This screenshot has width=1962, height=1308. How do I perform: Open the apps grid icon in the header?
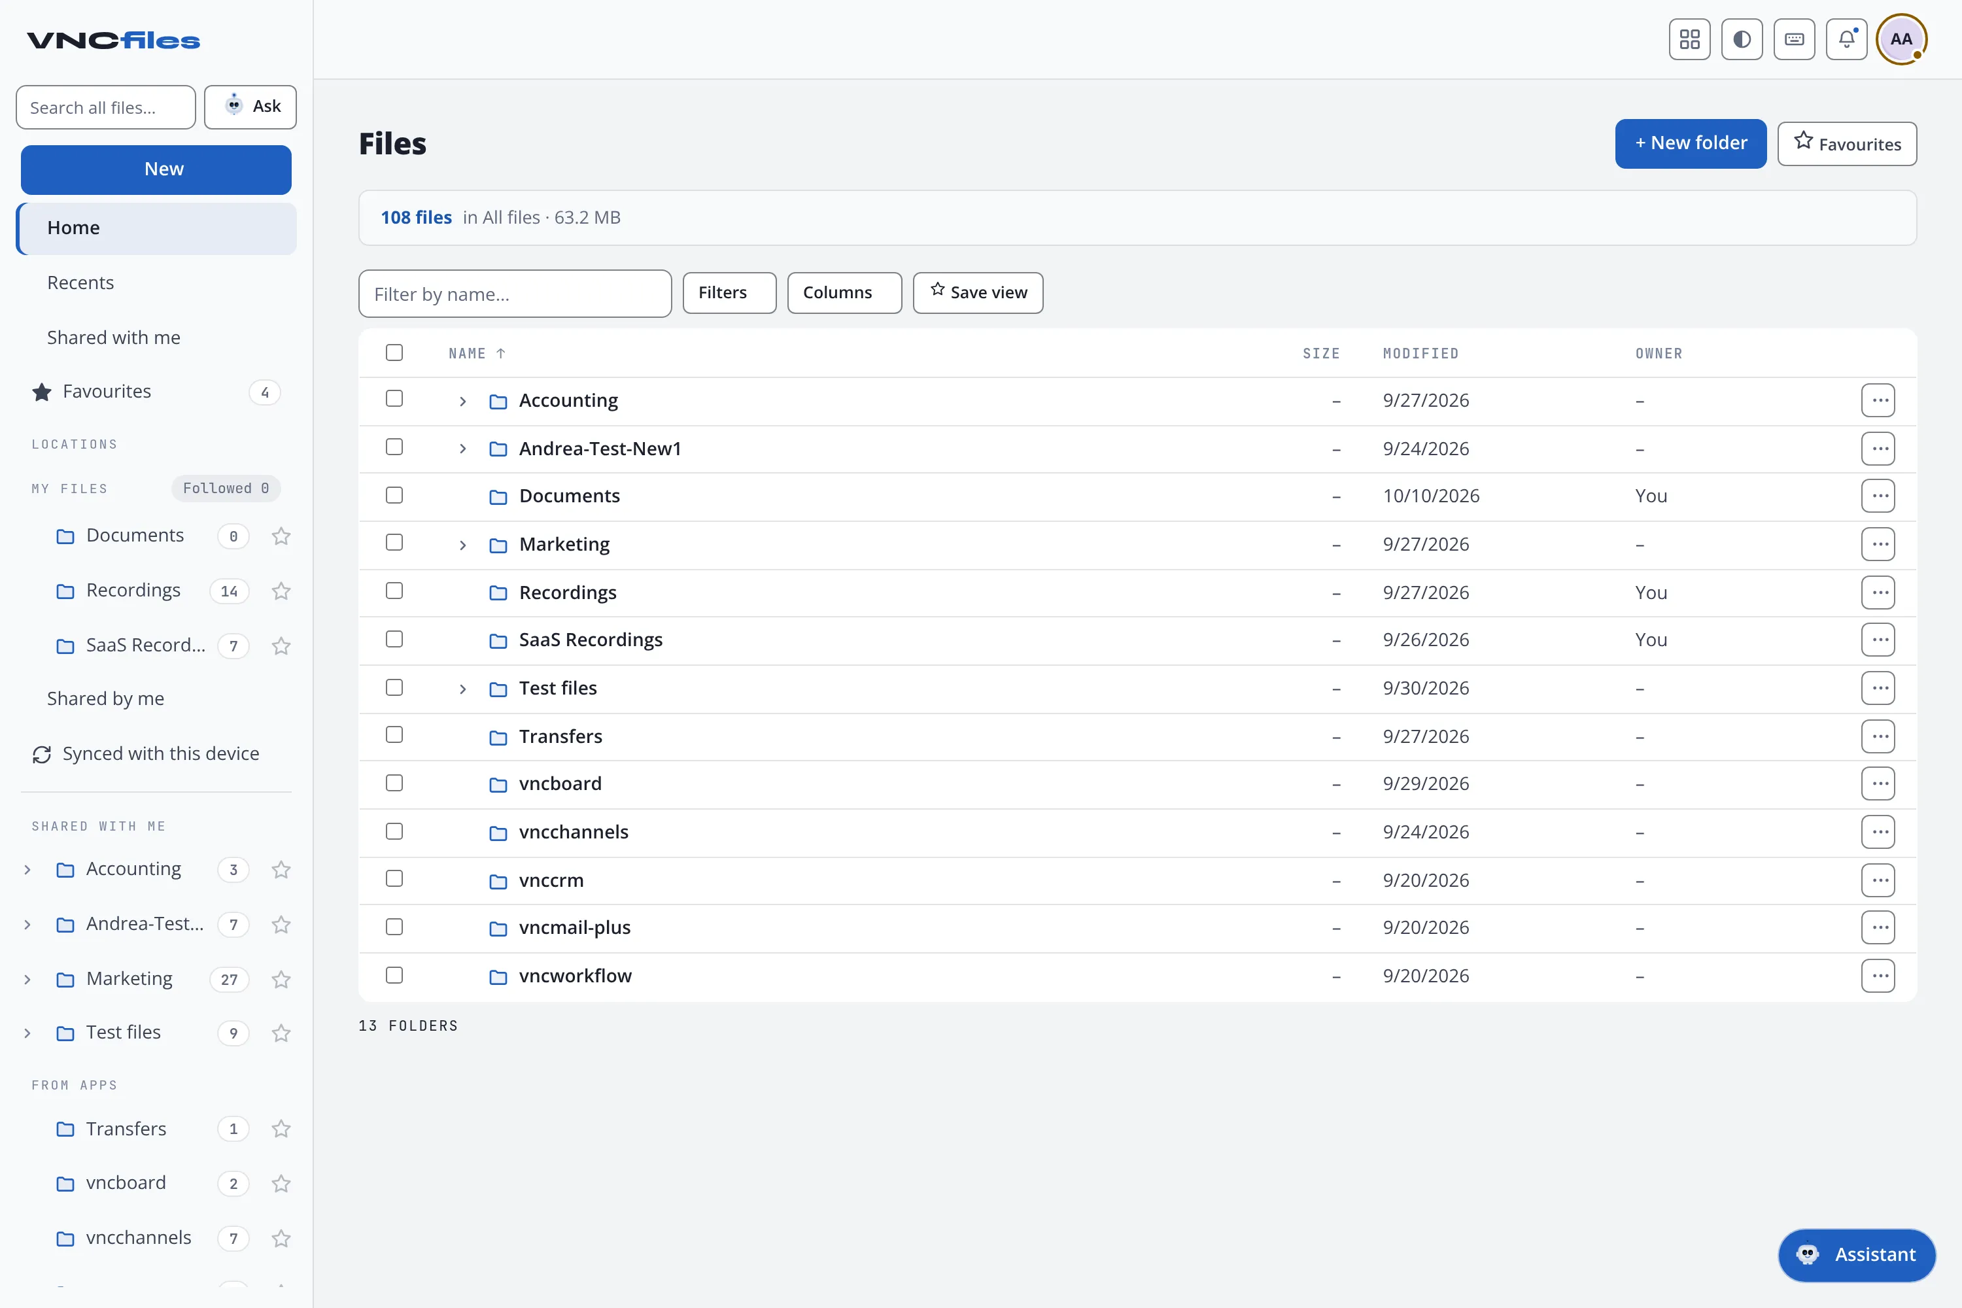[1689, 39]
